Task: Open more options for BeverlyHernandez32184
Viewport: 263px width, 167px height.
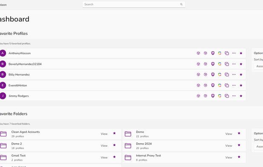Action: click(234, 64)
